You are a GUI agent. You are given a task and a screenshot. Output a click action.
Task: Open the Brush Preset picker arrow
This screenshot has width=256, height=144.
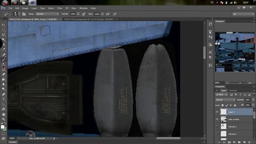click(19, 14)
